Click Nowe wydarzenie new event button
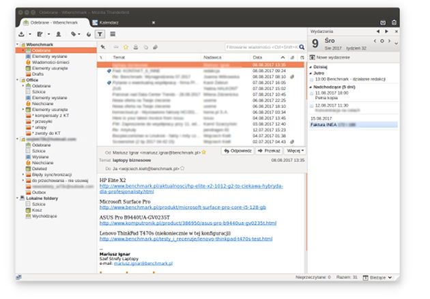The image size is (430, 299). (330, 57)
